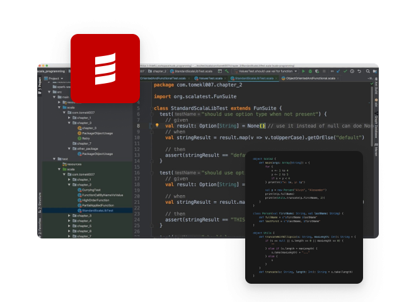This screenshot has width=416, height=302.
Task: Open the Ant Build tool window
Action: point(376,86)
